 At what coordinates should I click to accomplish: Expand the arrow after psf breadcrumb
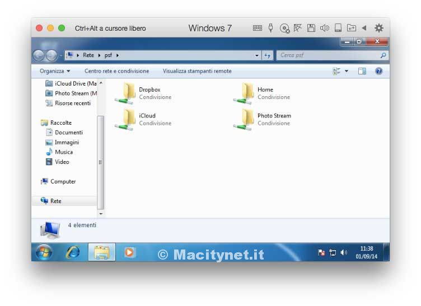tap(118, 55)
